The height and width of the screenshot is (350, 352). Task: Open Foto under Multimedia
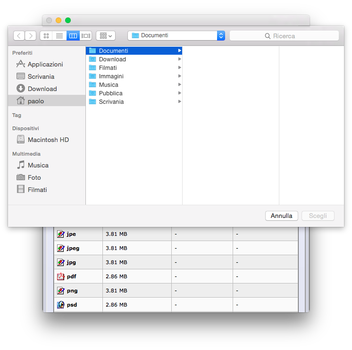(46, 177)
